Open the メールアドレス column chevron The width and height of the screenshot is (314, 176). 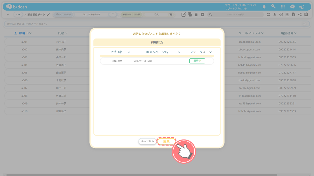tap(262, 33)
